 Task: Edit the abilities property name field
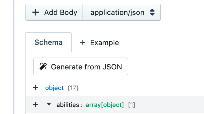[x=68, y=105]
